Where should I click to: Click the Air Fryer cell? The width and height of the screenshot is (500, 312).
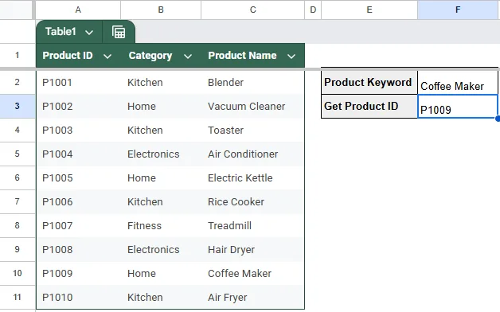pyautogui.click(x=253, y=298)
